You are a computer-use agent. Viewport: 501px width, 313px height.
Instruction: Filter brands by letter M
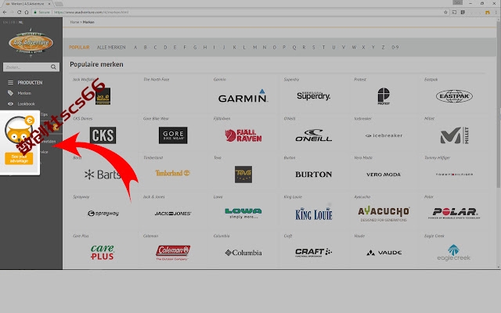(x=254, y=47)
